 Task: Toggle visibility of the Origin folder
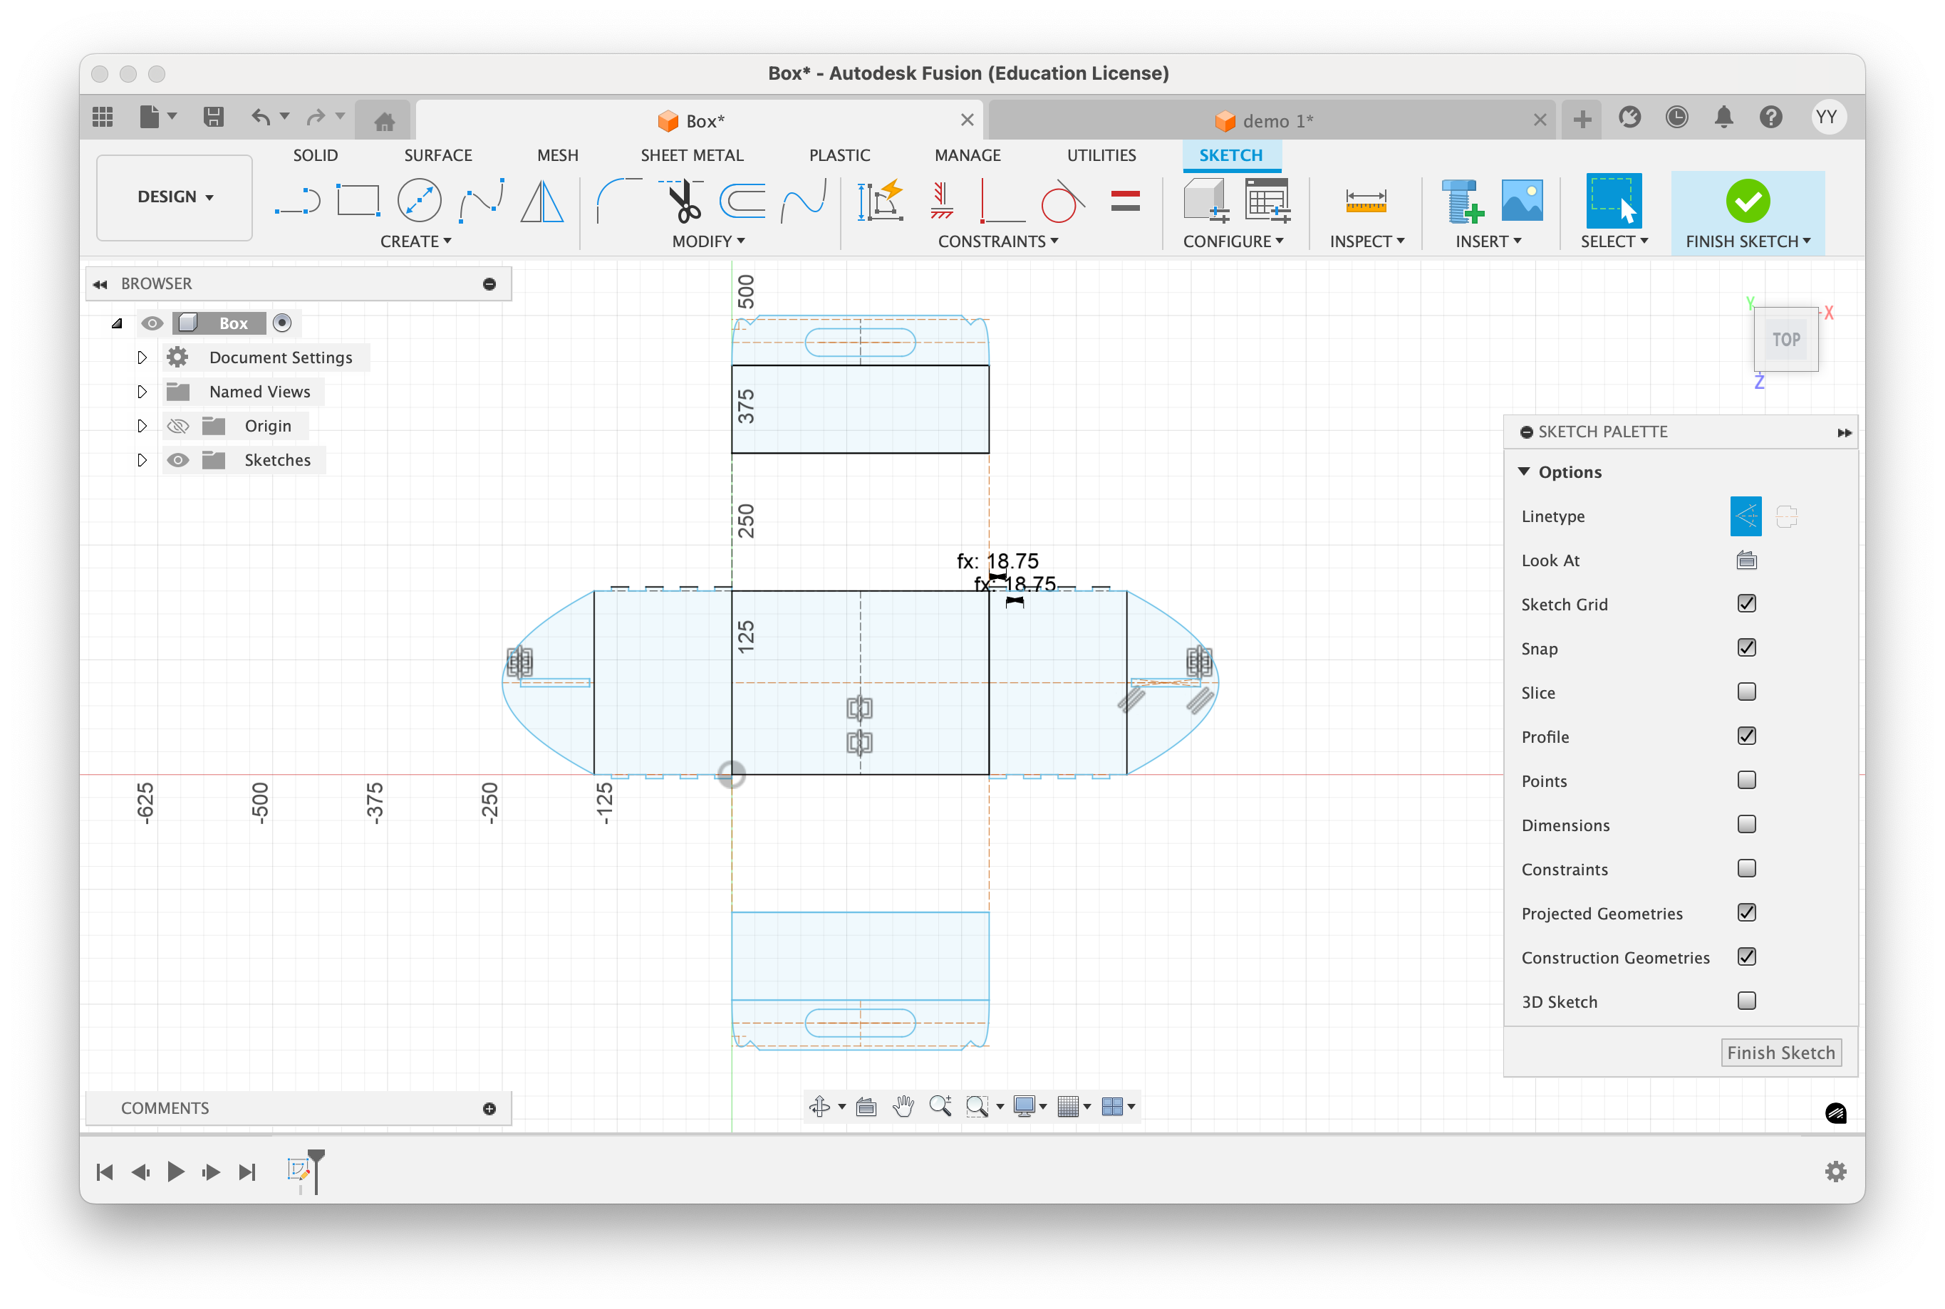tap(178, 427)
